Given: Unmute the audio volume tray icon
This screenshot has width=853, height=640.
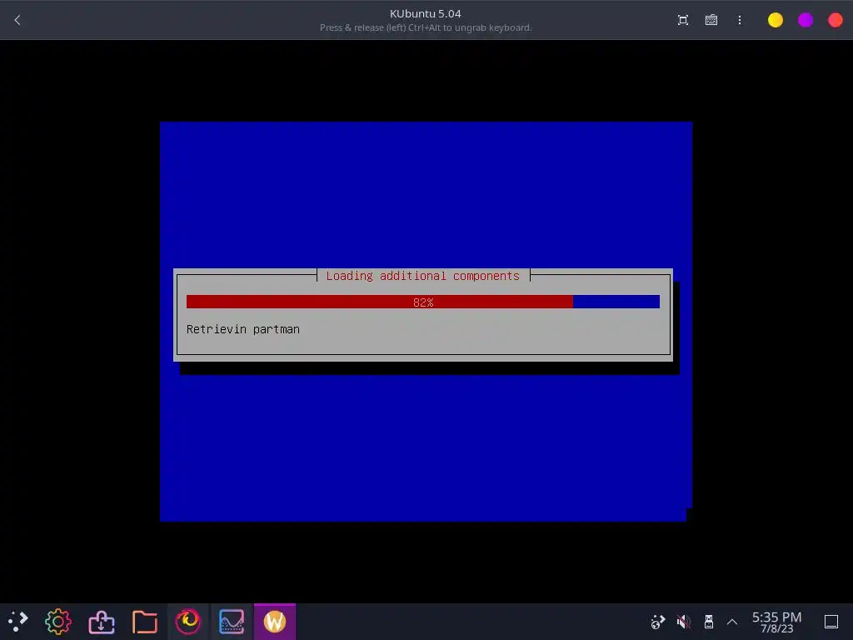Looking at the screenshot, I should (x=683, y=621).
